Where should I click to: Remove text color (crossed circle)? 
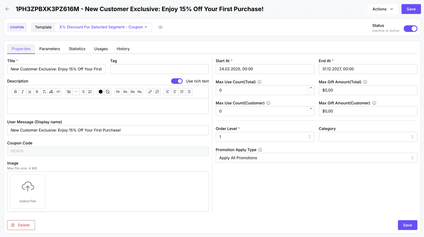(108, 92)
